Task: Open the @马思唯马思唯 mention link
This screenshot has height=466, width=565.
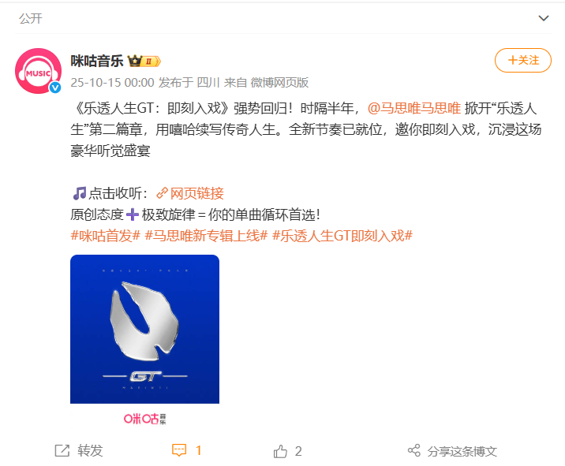Action: 414,108
